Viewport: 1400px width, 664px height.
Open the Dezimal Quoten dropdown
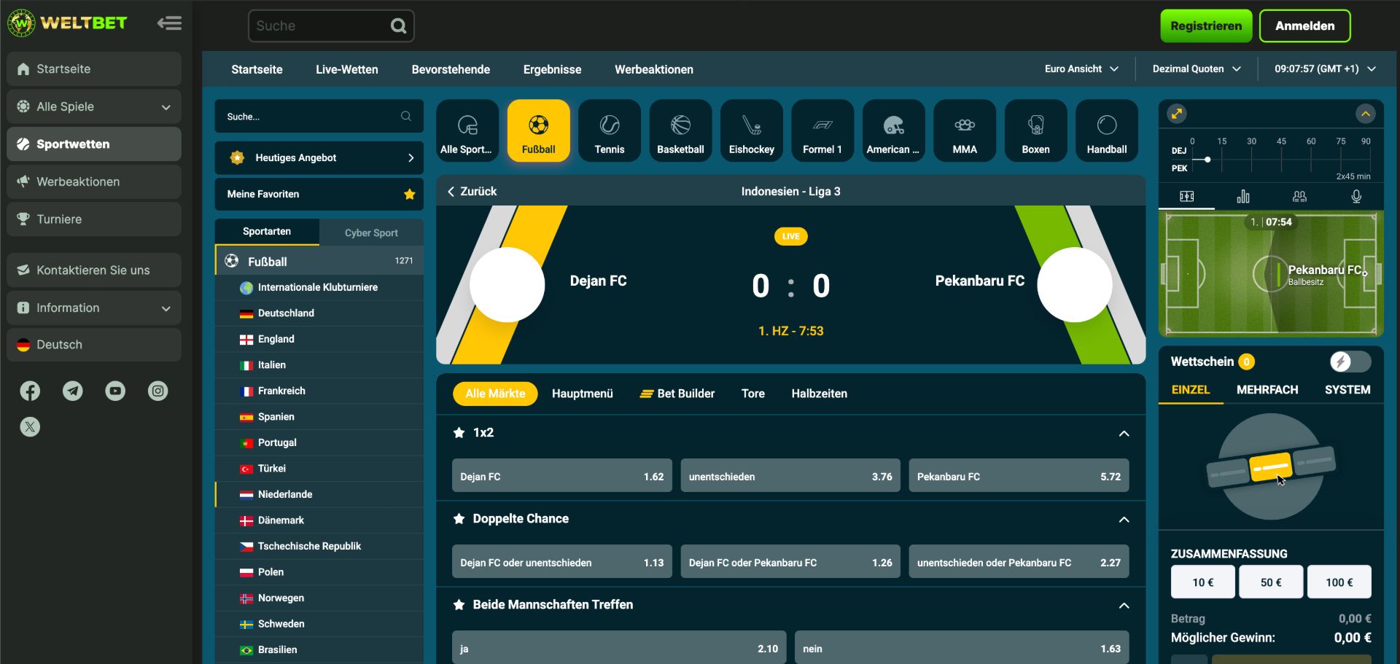(1196, 69)
